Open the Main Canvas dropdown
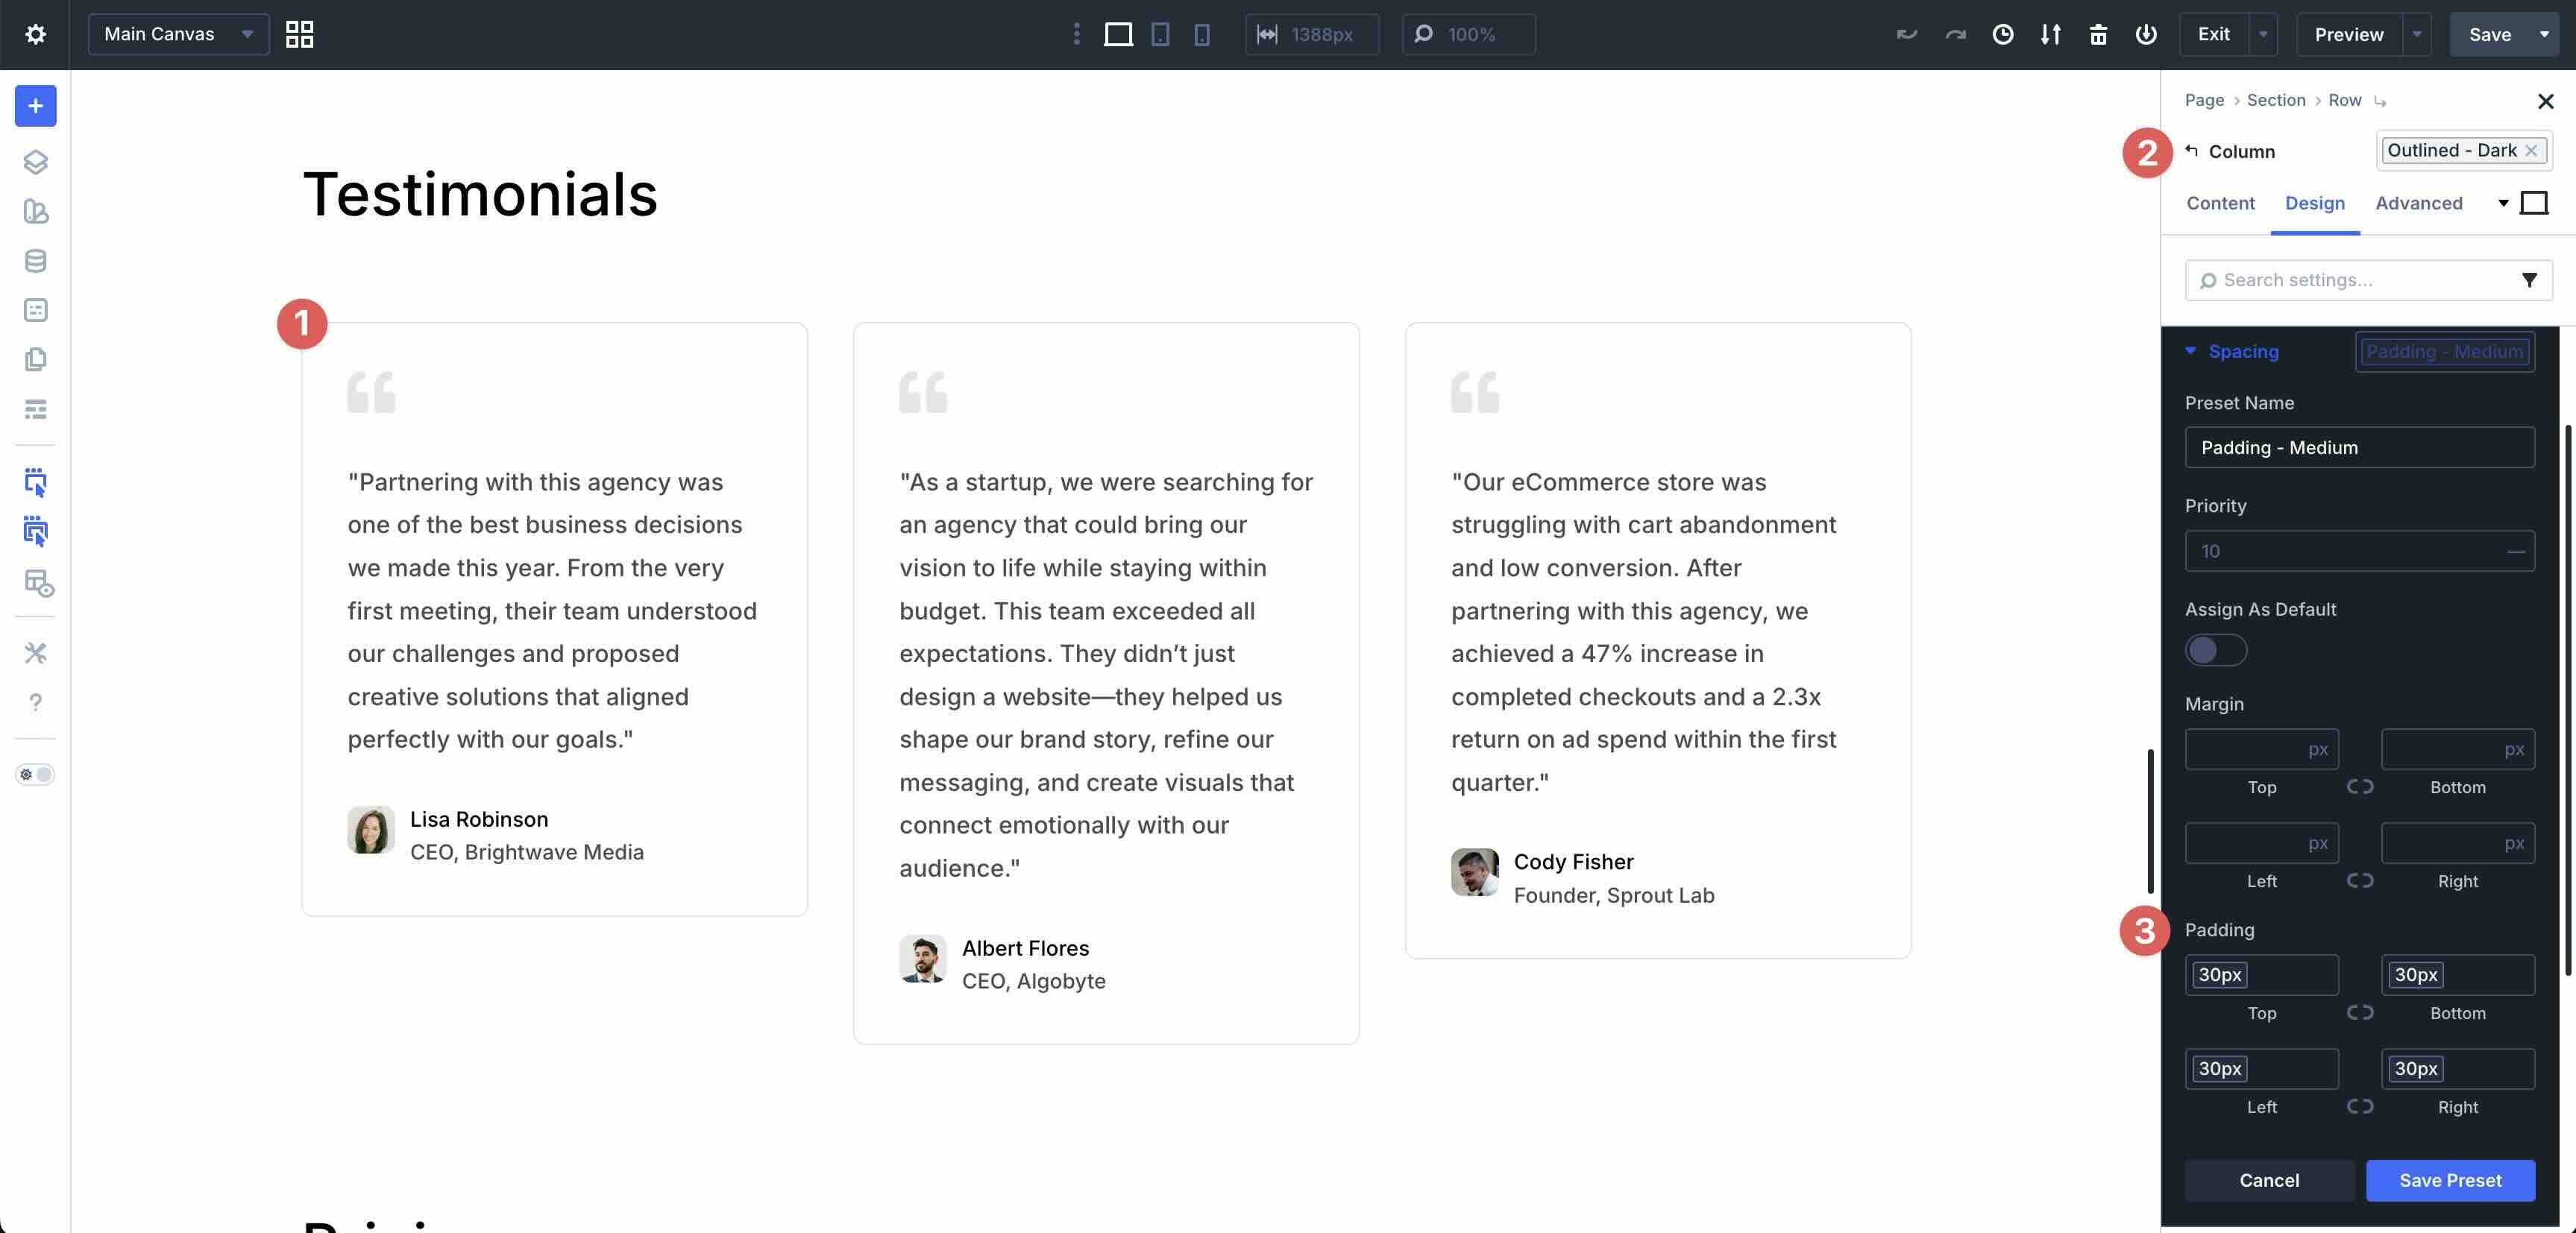 tap(178, 34)
